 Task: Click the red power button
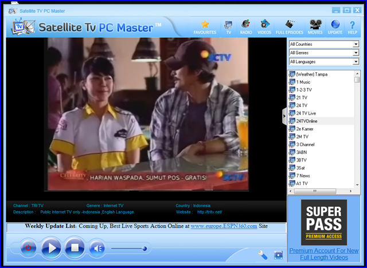pyautogui.click(x=28, y=248)
